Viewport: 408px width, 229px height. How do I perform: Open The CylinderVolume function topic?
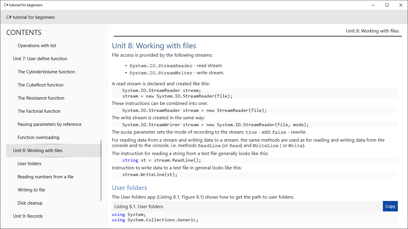tap(46, 72)
